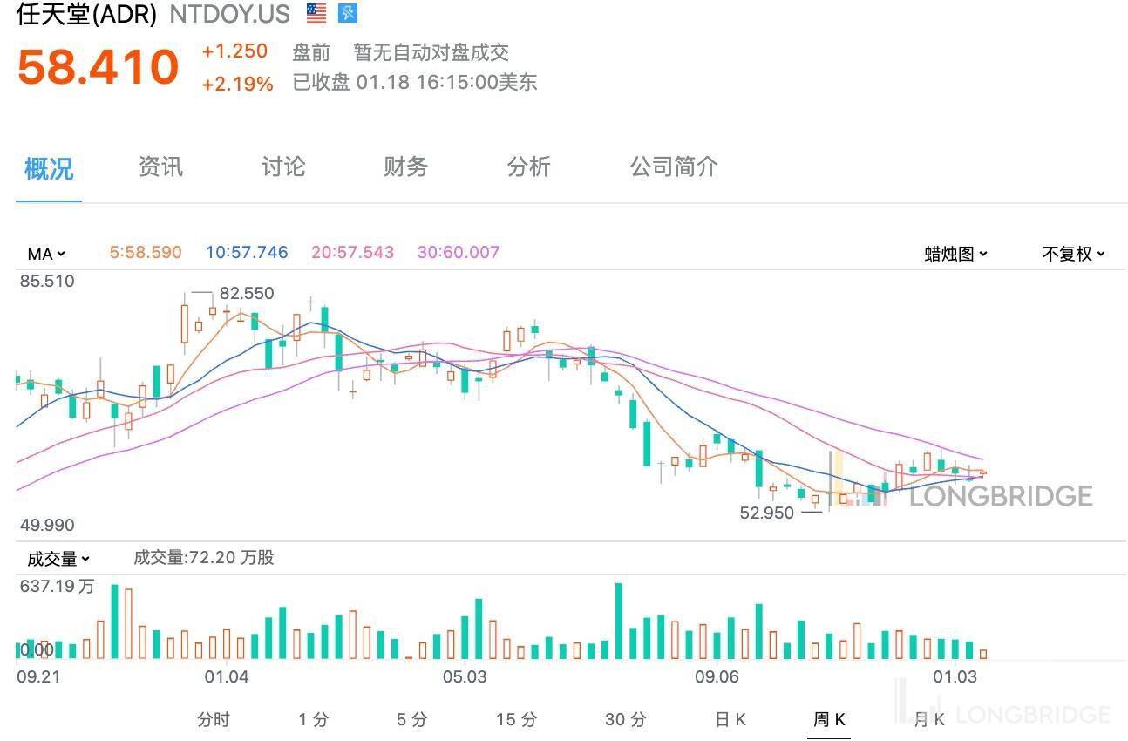Switch chart to 日K period
This screenshot has width=1128, height=741.
click(x=730, y=719)
